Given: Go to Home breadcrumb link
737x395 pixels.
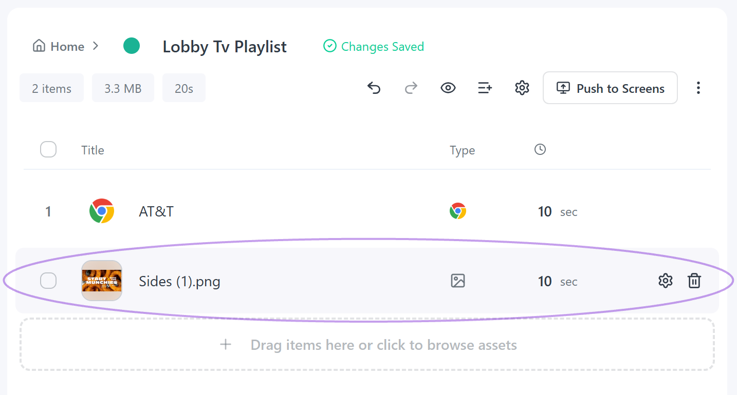Looking at the screenshot, I should pos(58,46).
